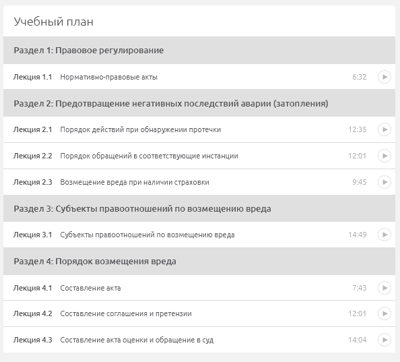Click the Учебный план heading

point(54,22)
